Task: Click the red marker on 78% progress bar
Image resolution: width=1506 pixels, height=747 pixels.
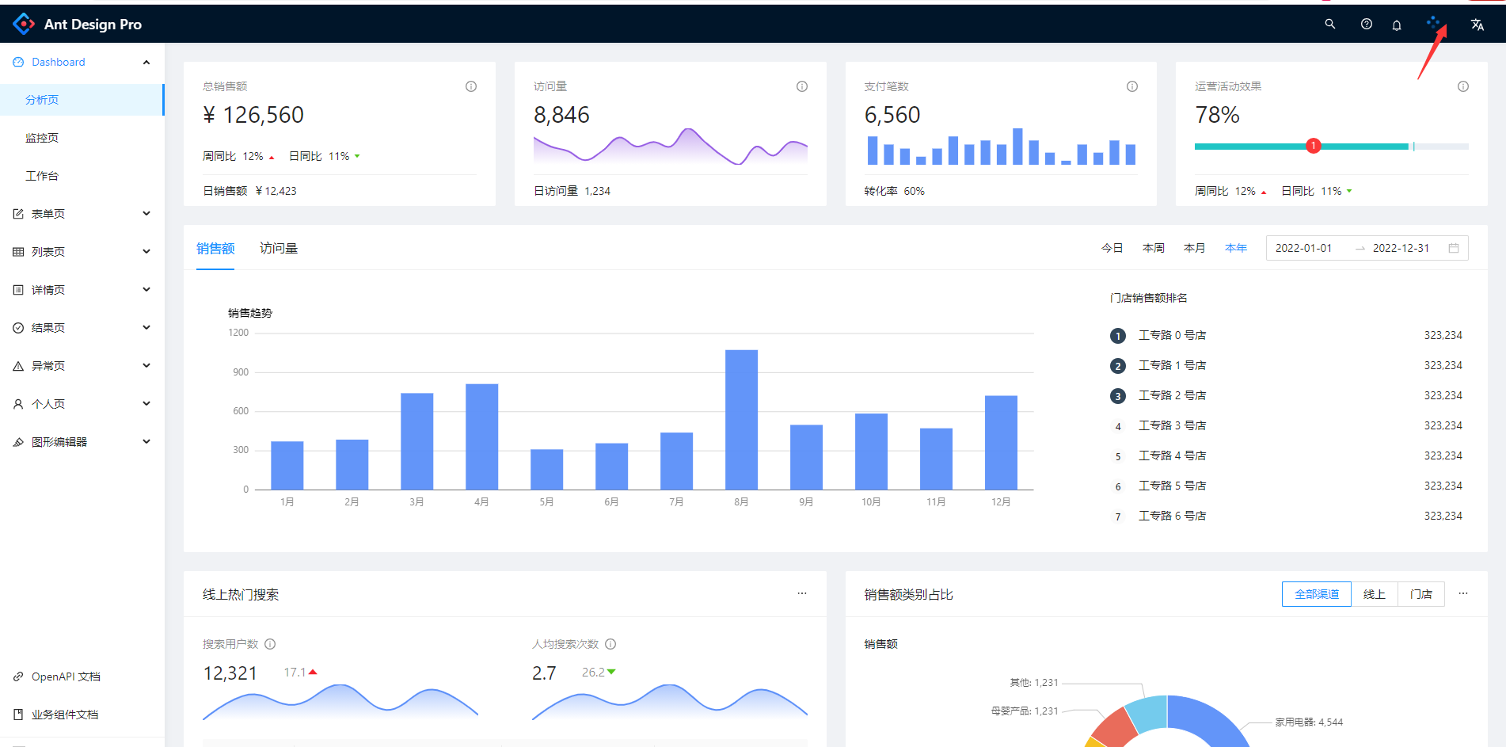Action: tap(1314, 146)
